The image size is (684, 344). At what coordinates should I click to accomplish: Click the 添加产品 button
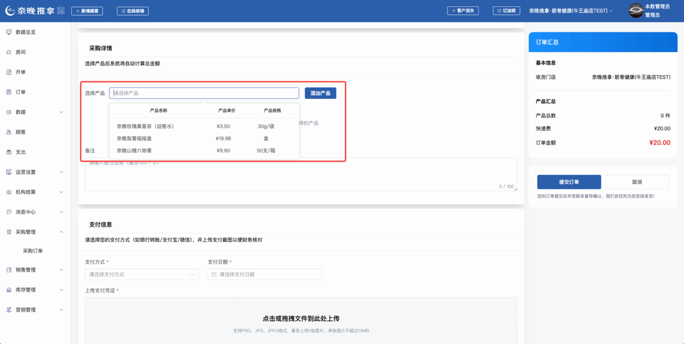point(320,93)
